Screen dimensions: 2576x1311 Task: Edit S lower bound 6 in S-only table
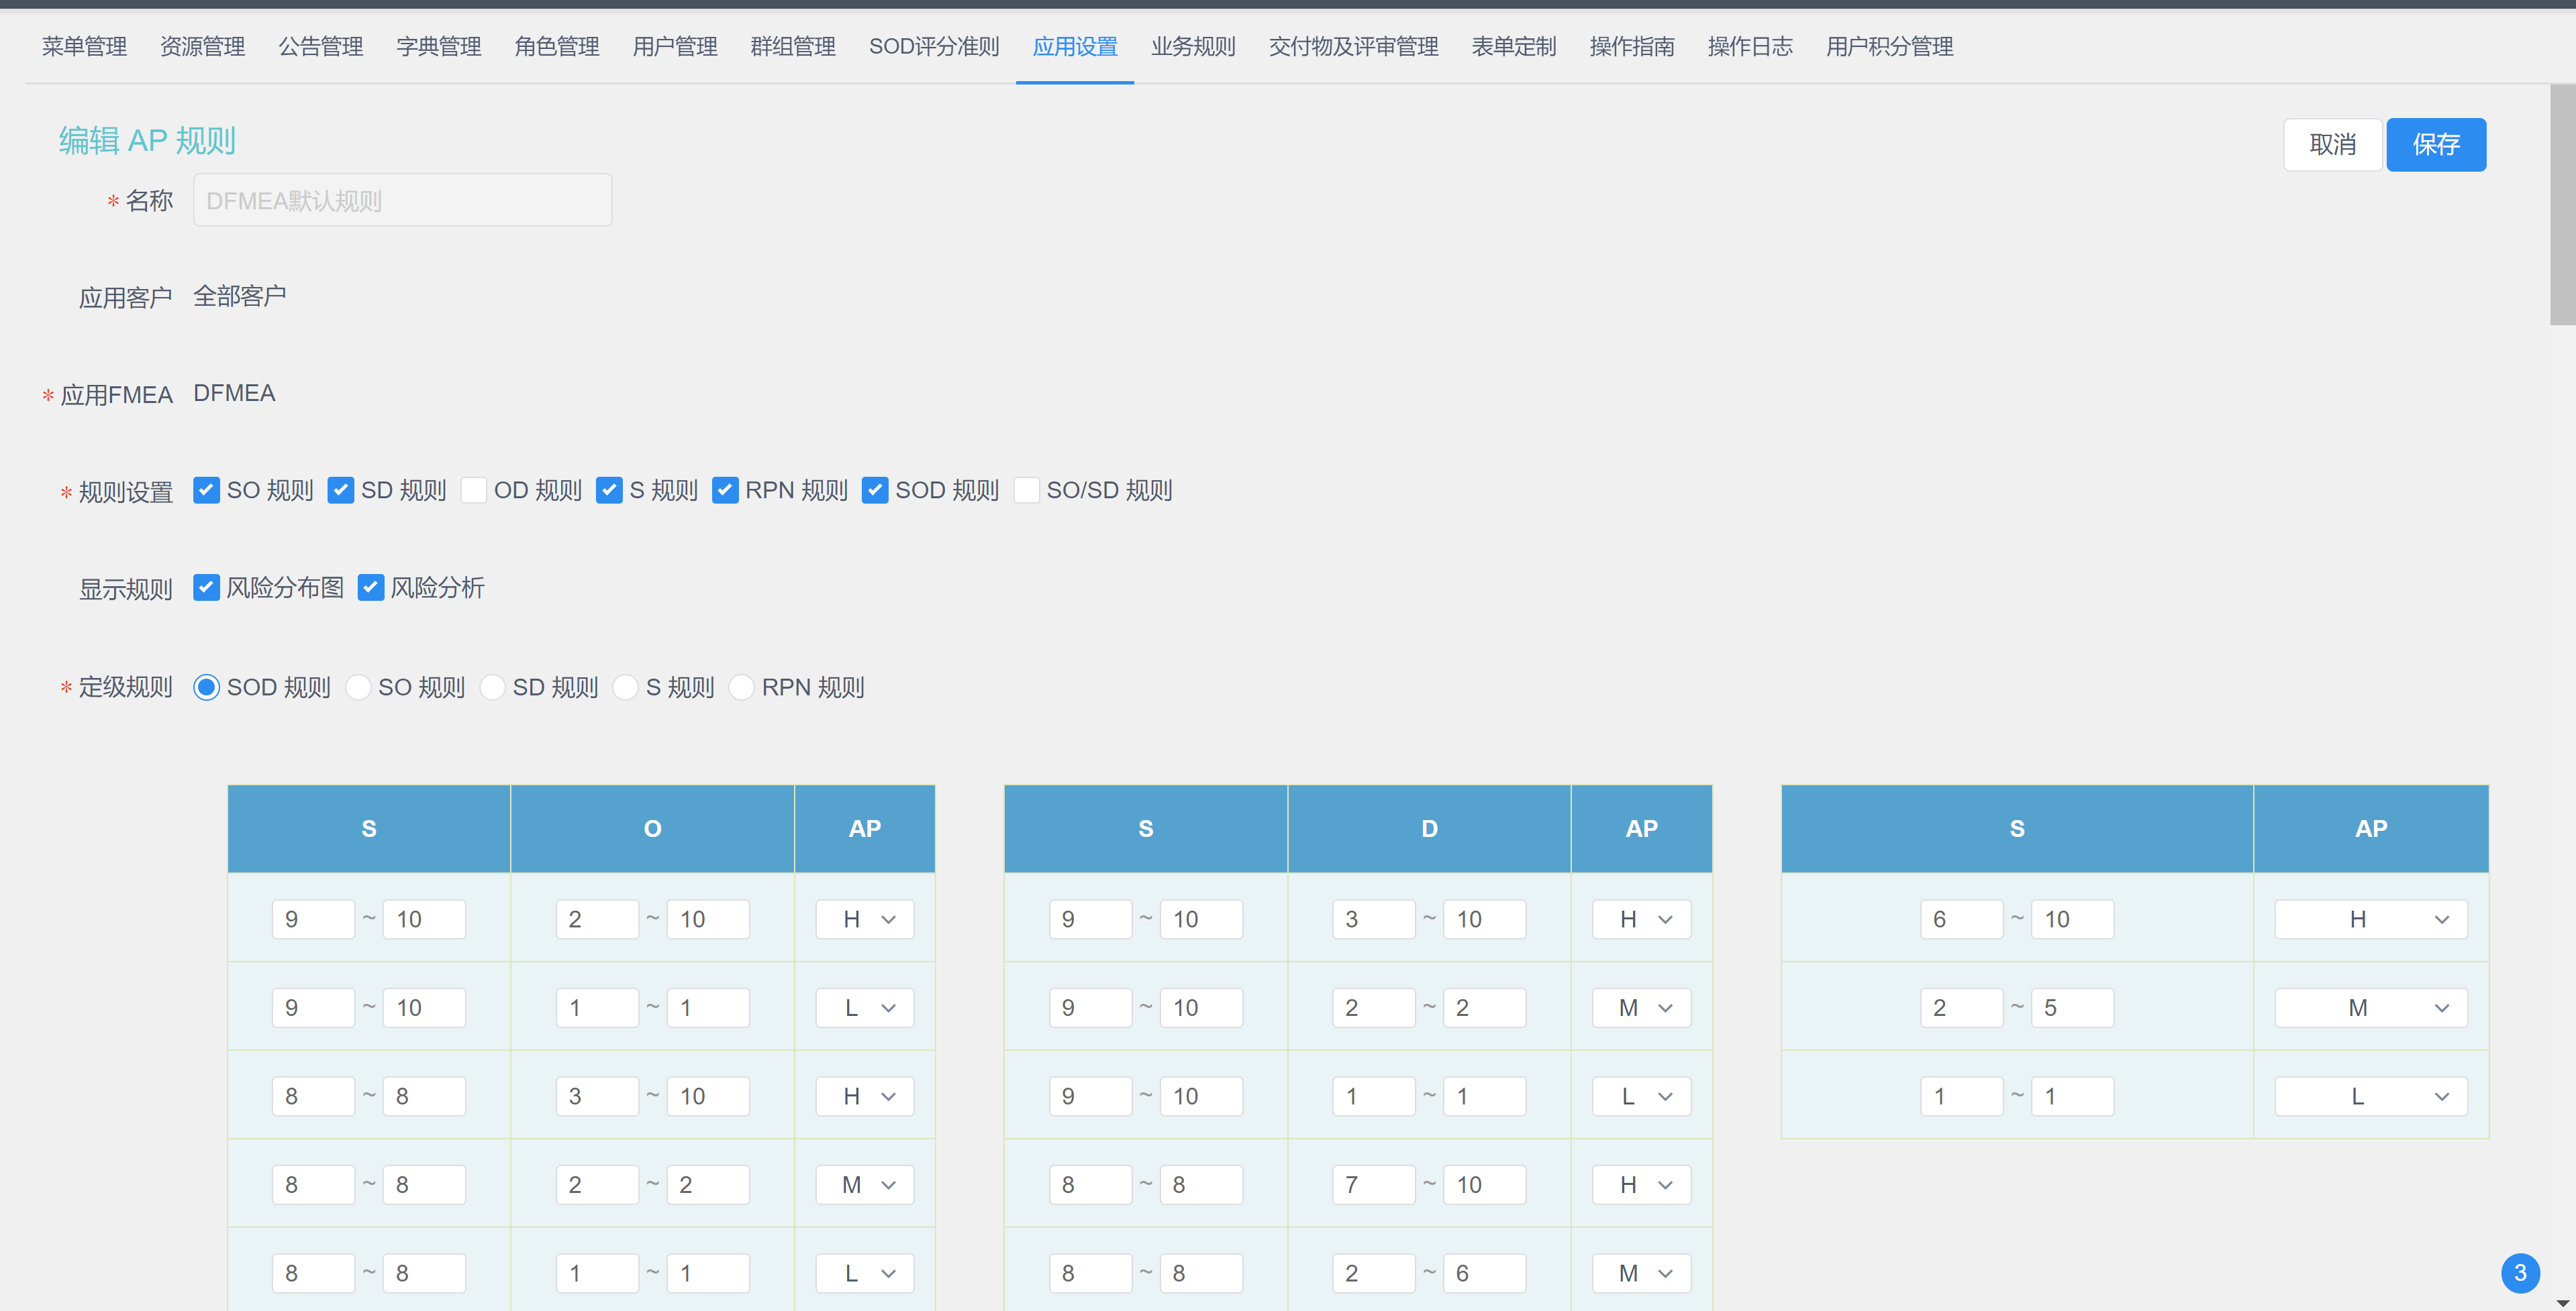pos(1961,919)
